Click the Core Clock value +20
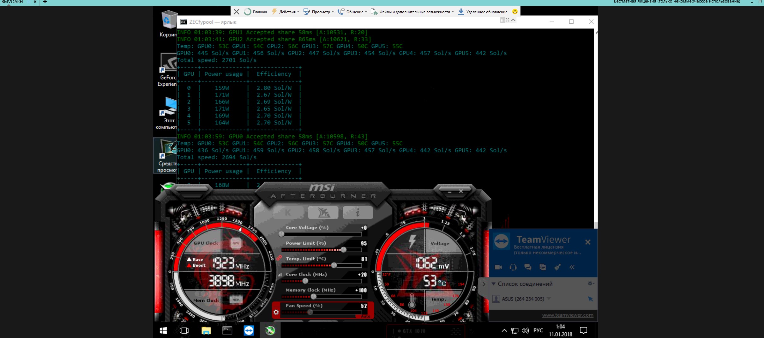This screenshot has width=764, height=338. click(362, 274)
